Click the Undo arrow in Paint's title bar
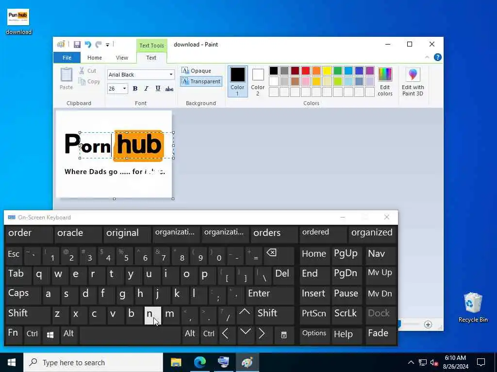 (88, 45)
